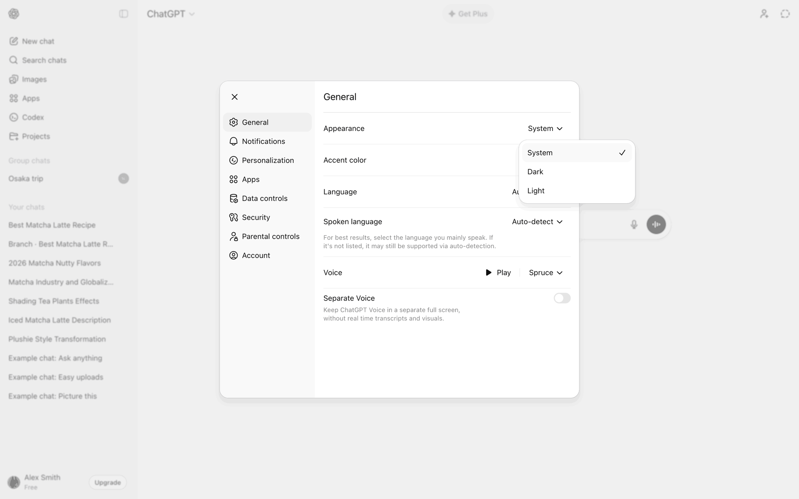Viewport: 799px width, 499px height.
Task: Close the settings dialog with the X icon
Action: (x=235, y=97)
